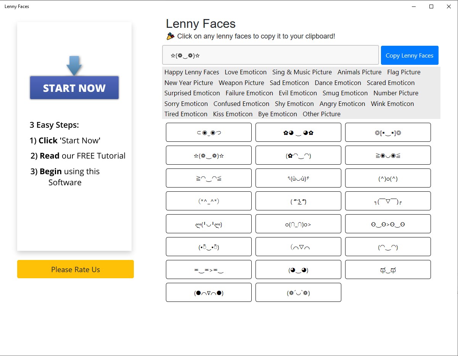Screen dimensions: 458x356
Task: Select the Happy Lenny Faces category
Action: (x=191, y=72)
